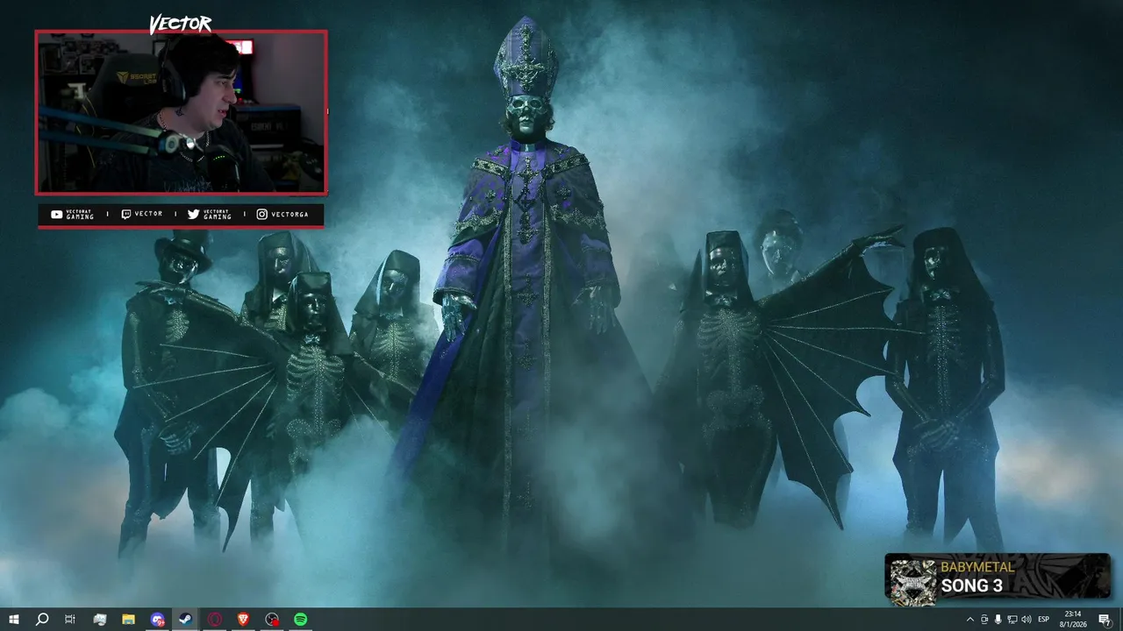The height and width of the screenshot is (631, 1123).
Task: Open notification Action Center
Action: pyautogui.click(x=1105, y=620)
